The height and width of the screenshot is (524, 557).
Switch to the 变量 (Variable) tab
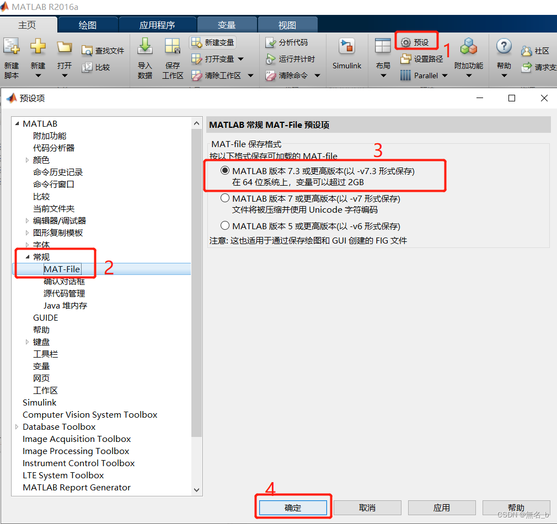[x=227, y=25]
